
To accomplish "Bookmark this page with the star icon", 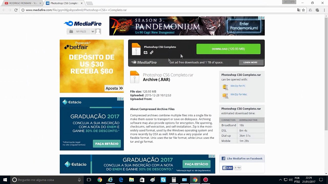I will pos(303,10).
